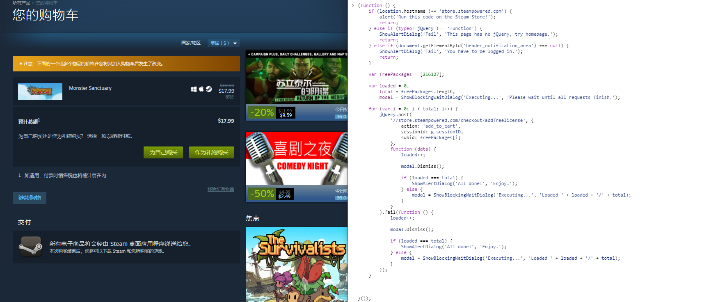The image size is (711, 302).
Task: Click the 移除所有物品 link
Action: click(221, 189)
